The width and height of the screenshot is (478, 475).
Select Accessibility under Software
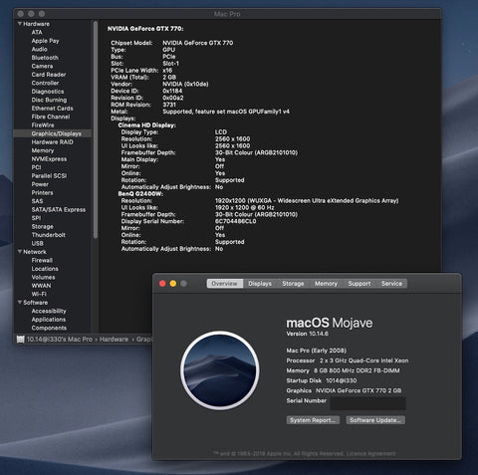[49, 311]
